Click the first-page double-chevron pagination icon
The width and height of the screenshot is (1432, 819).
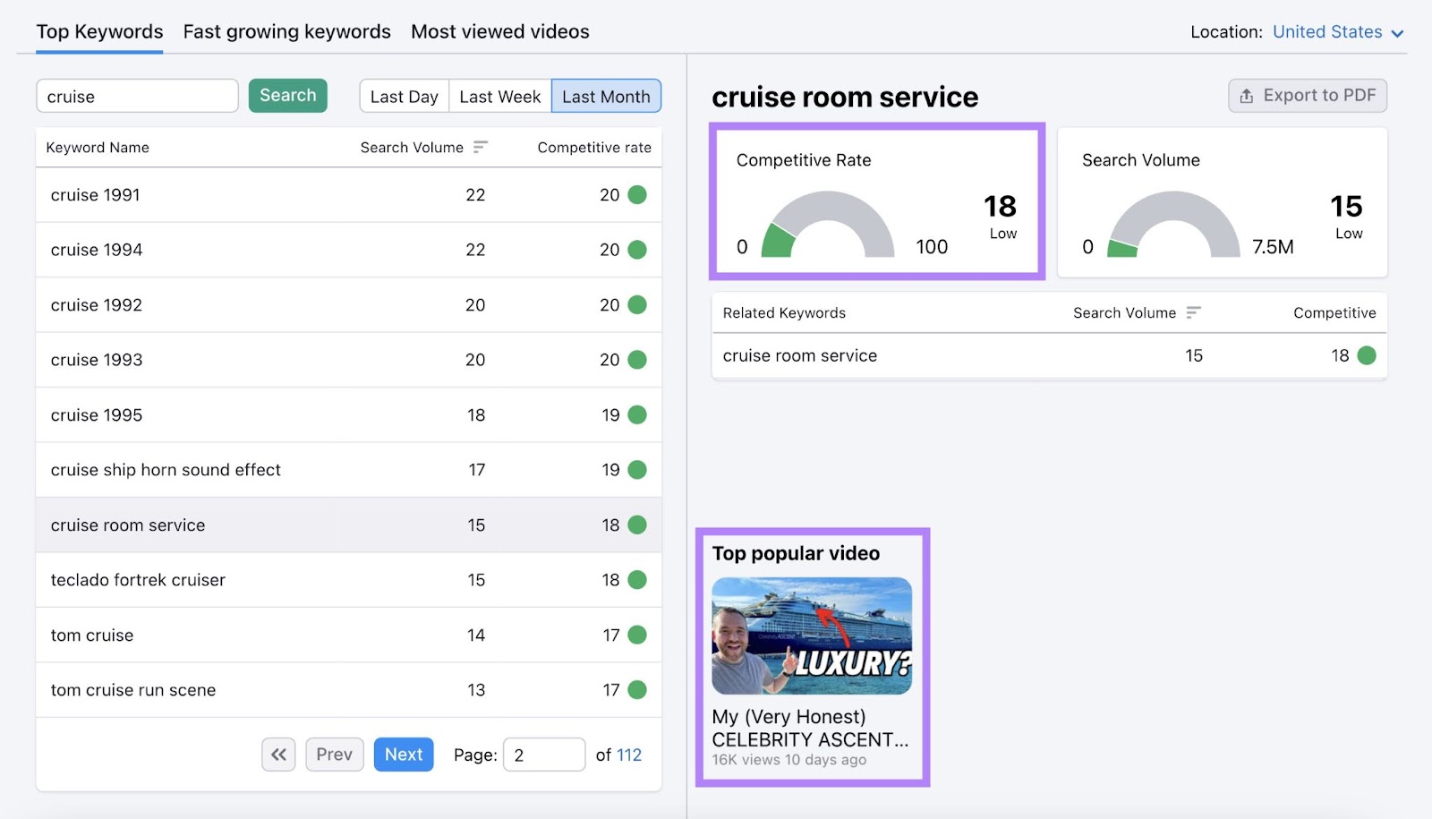pyautogui.click(x=278, y=754)
